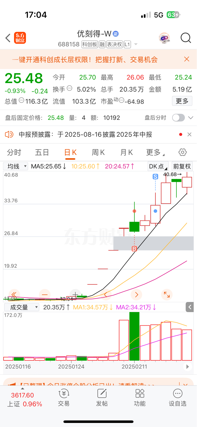Expand the 更多 chart period menu

click(x=155, y=152)
